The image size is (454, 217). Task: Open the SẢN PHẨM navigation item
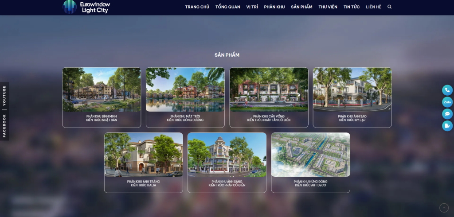(301, 7)
